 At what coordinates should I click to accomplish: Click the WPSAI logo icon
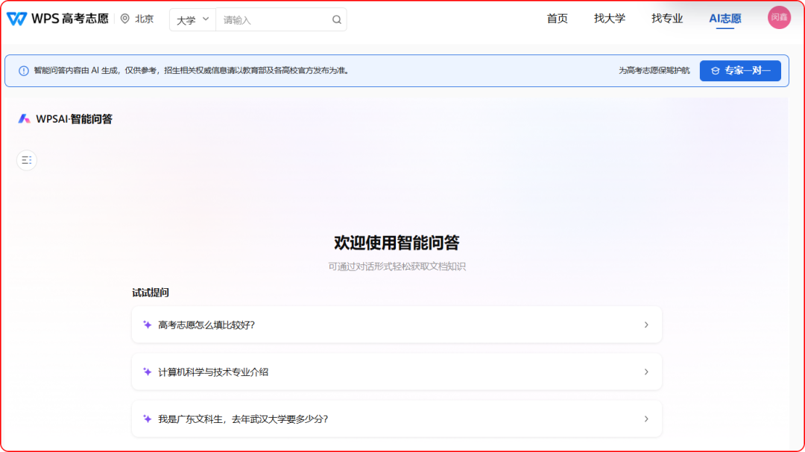[x=24, y=119]
